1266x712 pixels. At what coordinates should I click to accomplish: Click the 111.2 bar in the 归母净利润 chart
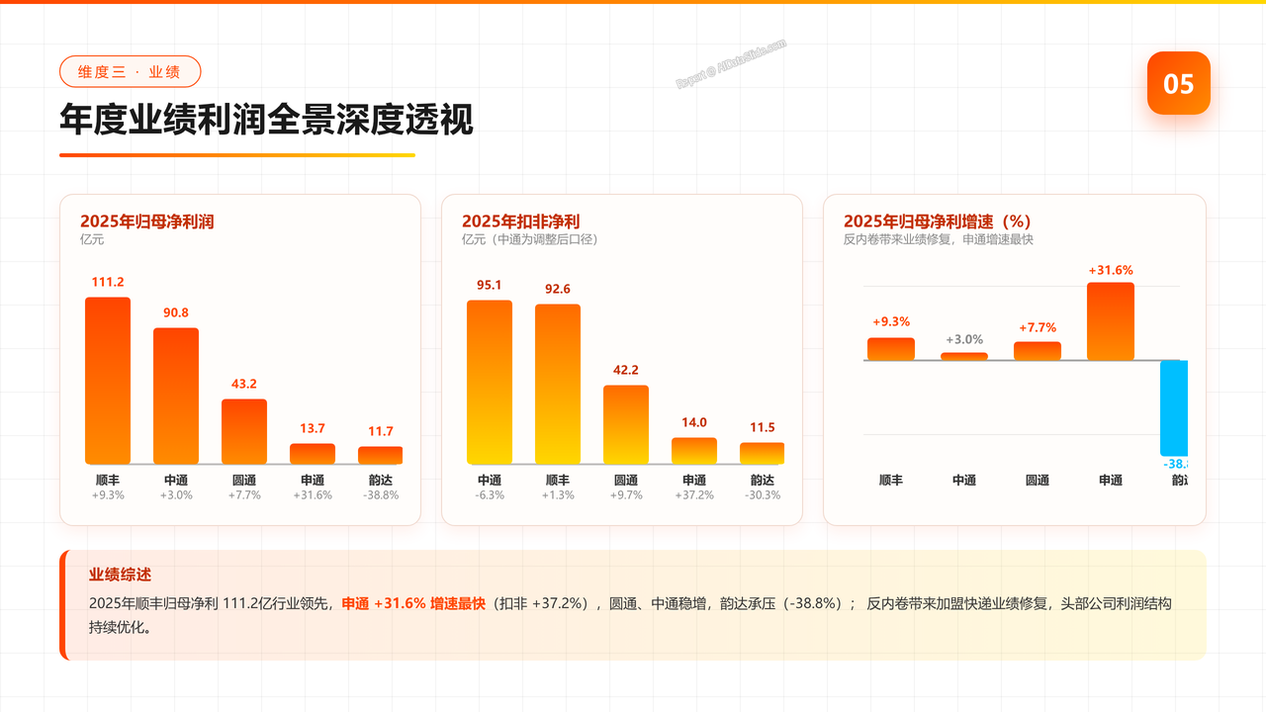click(108, 381)
